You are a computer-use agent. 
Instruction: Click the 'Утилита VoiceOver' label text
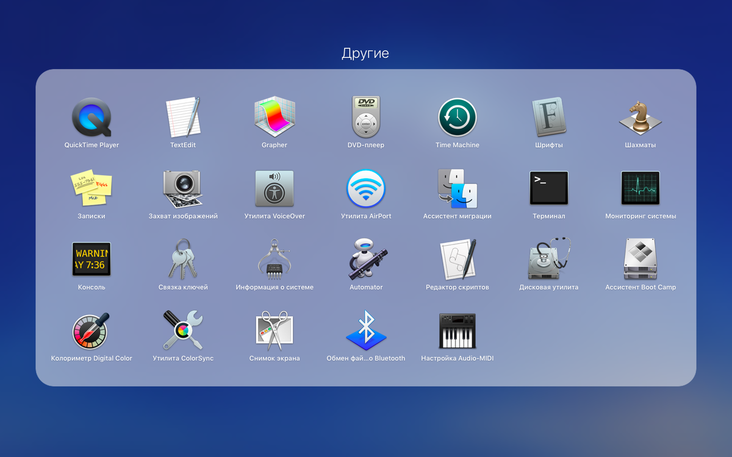274,216
